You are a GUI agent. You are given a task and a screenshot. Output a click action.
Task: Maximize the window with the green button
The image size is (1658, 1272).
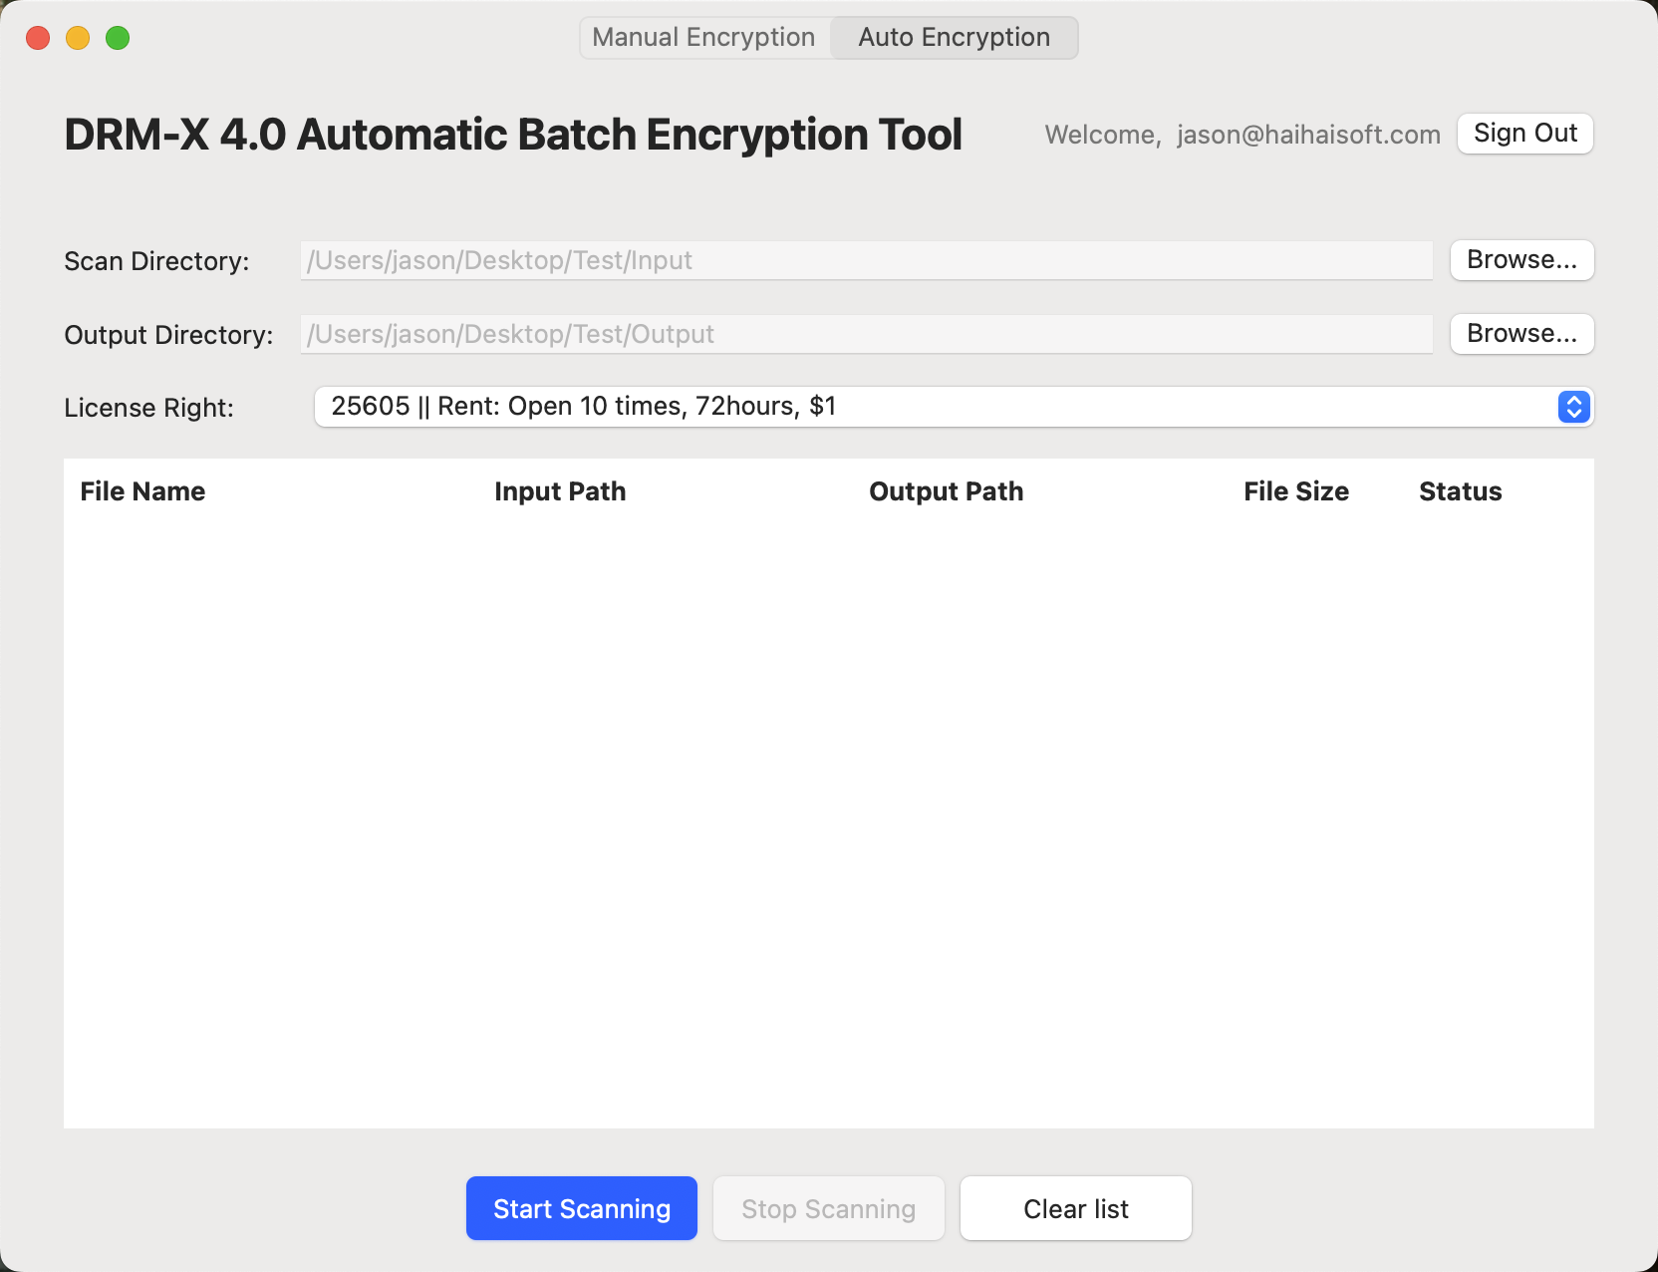pos(118,38)
